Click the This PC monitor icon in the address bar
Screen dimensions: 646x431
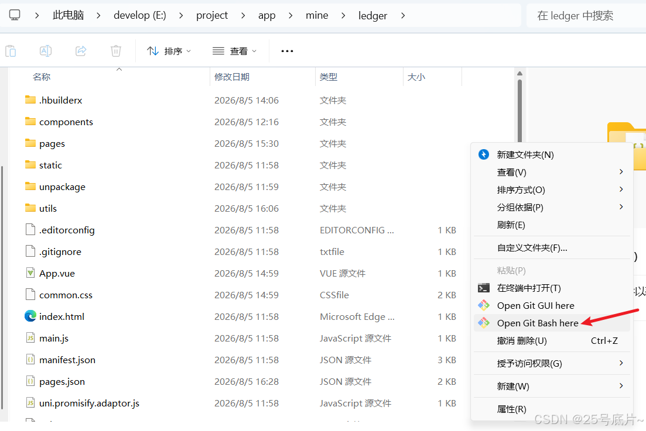(x=15, y=16)
